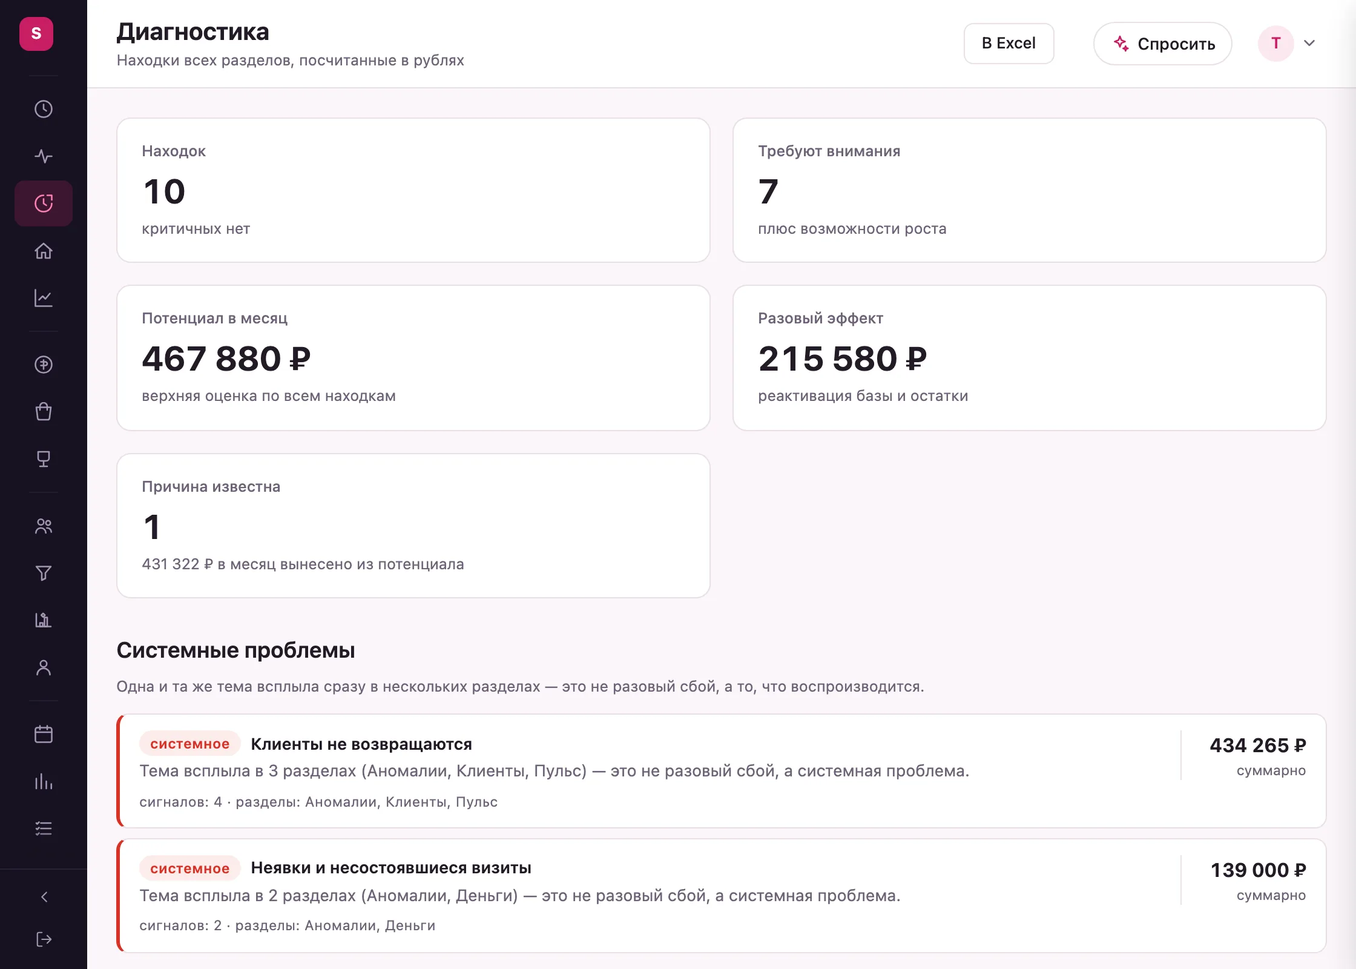The height and width of the screenshot is (969, 1356).
Task: Collapse the sidebar with the left chevron
Action: tap(44, 897)
